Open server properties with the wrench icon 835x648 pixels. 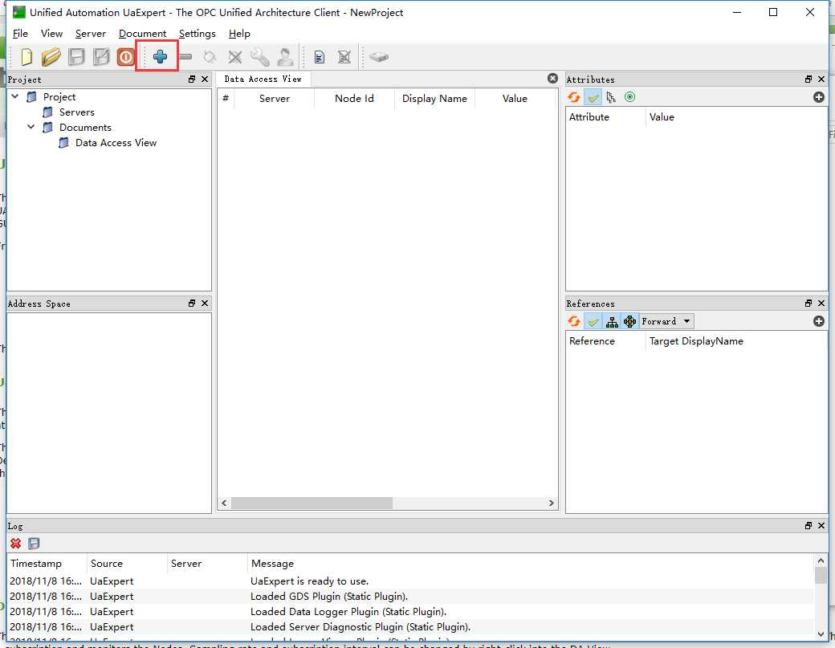260,56
